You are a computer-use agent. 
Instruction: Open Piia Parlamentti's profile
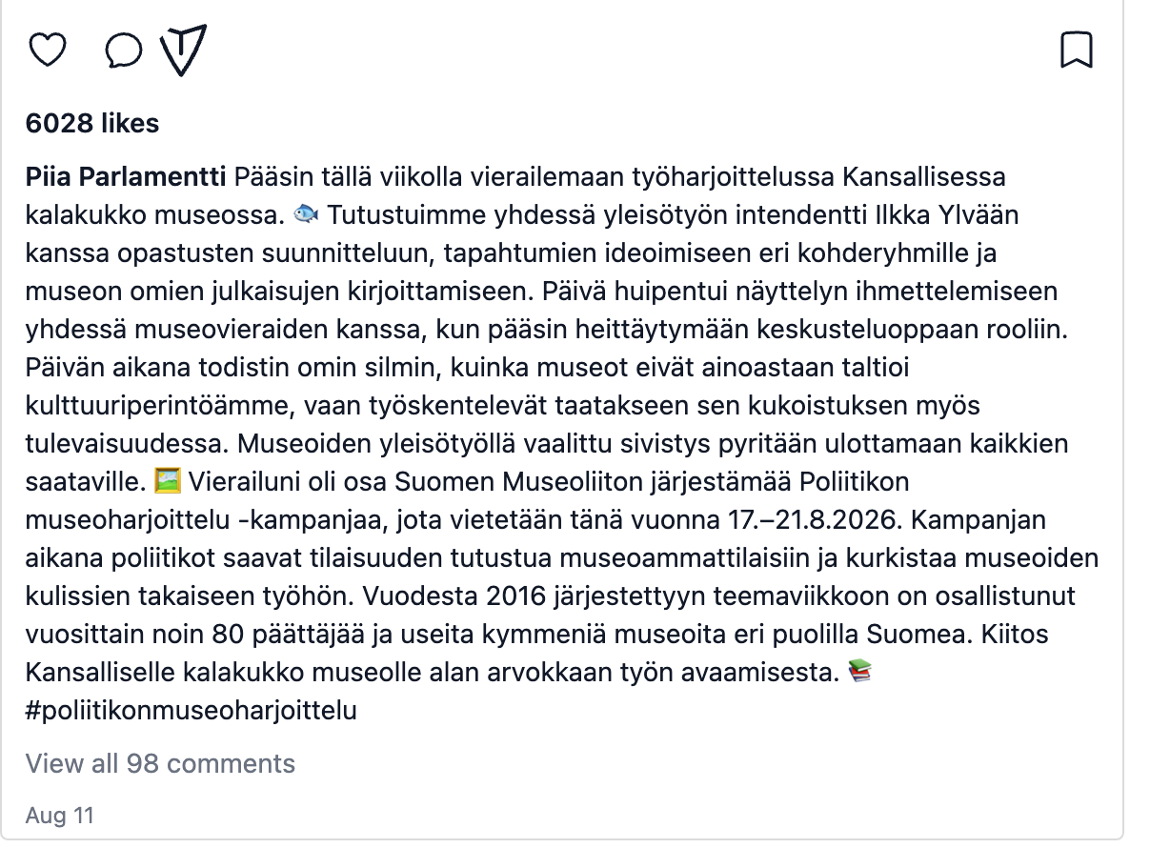pos(126,177)
